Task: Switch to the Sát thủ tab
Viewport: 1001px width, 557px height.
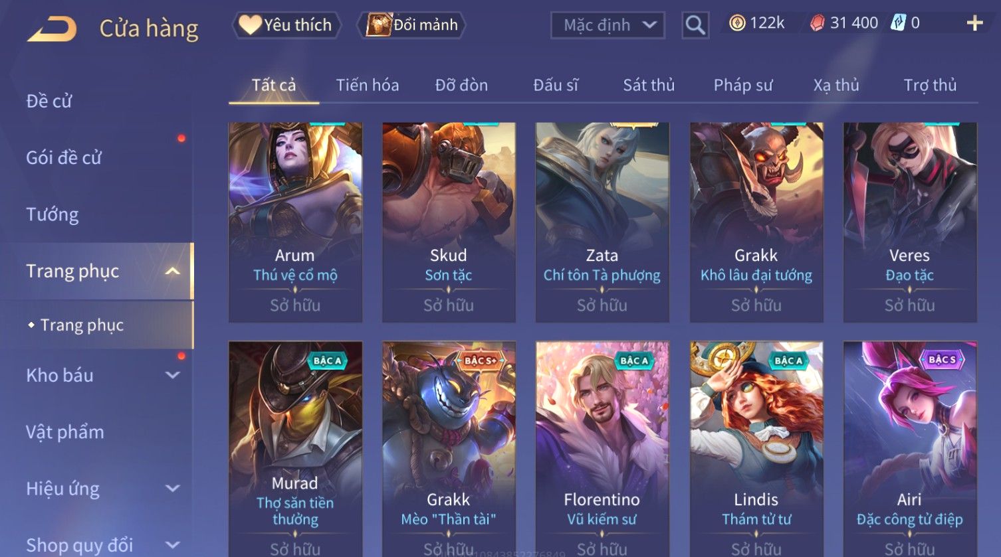Action: point(649,85)
